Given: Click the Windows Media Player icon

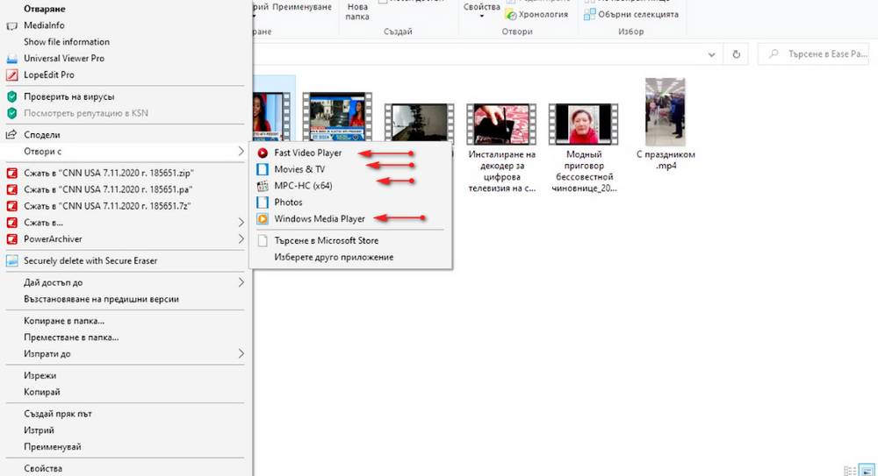Looking at the screenshot, I should pos(262,218).
